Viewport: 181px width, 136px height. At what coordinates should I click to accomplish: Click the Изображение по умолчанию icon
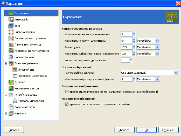pos(11,51)
